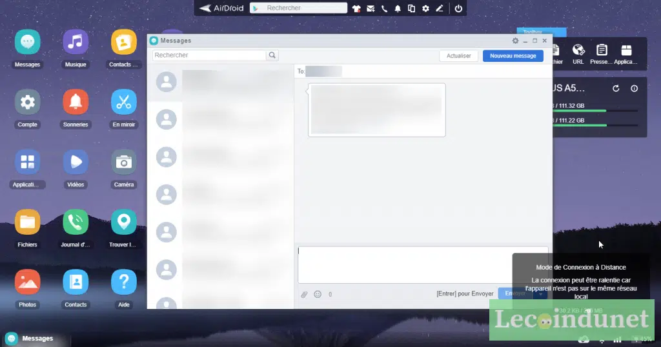Click the clipboard copy icon in top bar

(411, 8)
